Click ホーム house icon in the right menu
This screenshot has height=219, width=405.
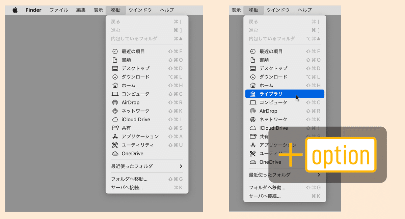[253, 85]
